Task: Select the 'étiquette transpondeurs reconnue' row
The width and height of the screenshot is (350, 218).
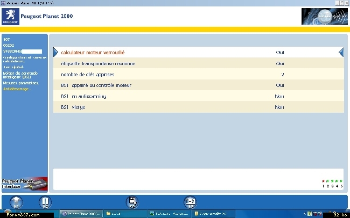Action: (x=199, y=63)
